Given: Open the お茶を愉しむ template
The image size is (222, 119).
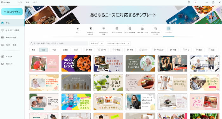Looking at the screenshot, I should pos(108,83).
